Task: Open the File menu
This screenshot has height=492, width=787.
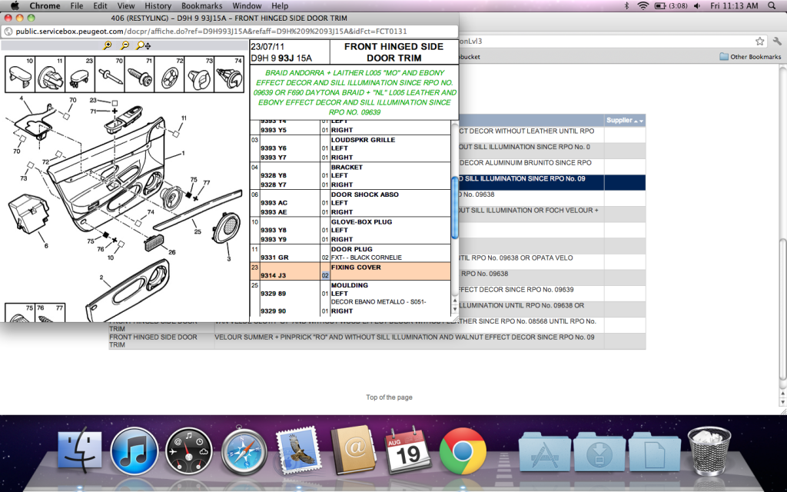Action: (77, 6)
